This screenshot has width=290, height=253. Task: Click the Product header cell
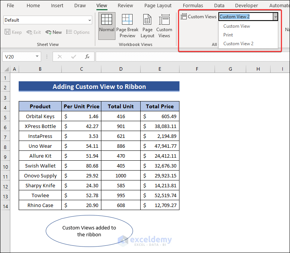coord(40,106)
